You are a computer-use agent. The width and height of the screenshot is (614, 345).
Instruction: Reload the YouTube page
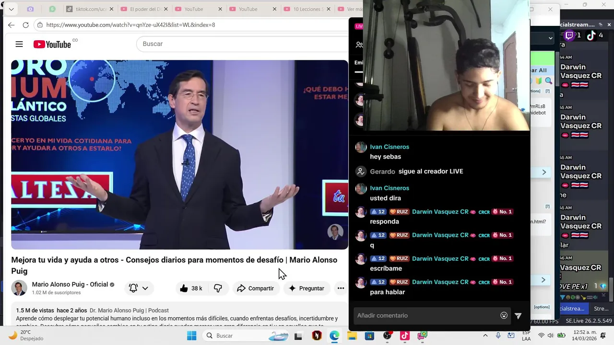[x=26, y=25]
